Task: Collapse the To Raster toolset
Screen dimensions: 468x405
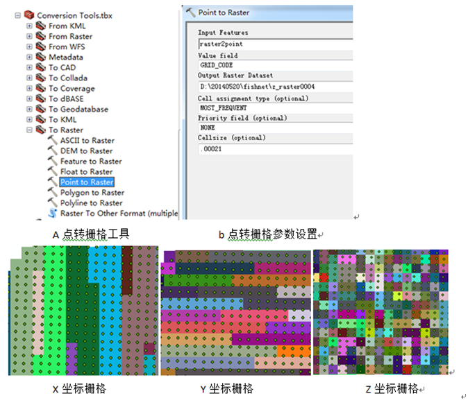Action: 29,130
